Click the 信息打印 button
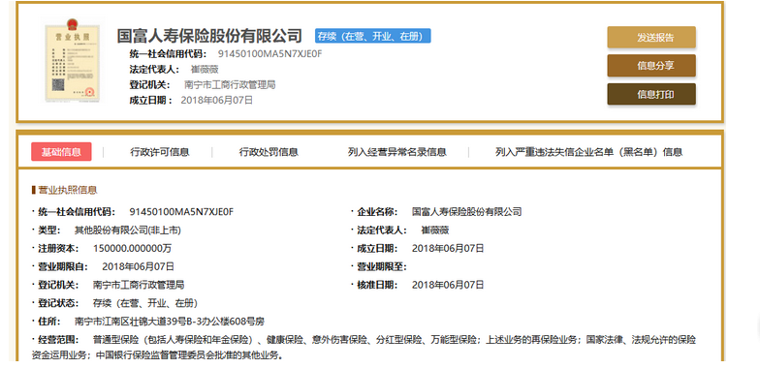The image size is (760, 369). 651,94
